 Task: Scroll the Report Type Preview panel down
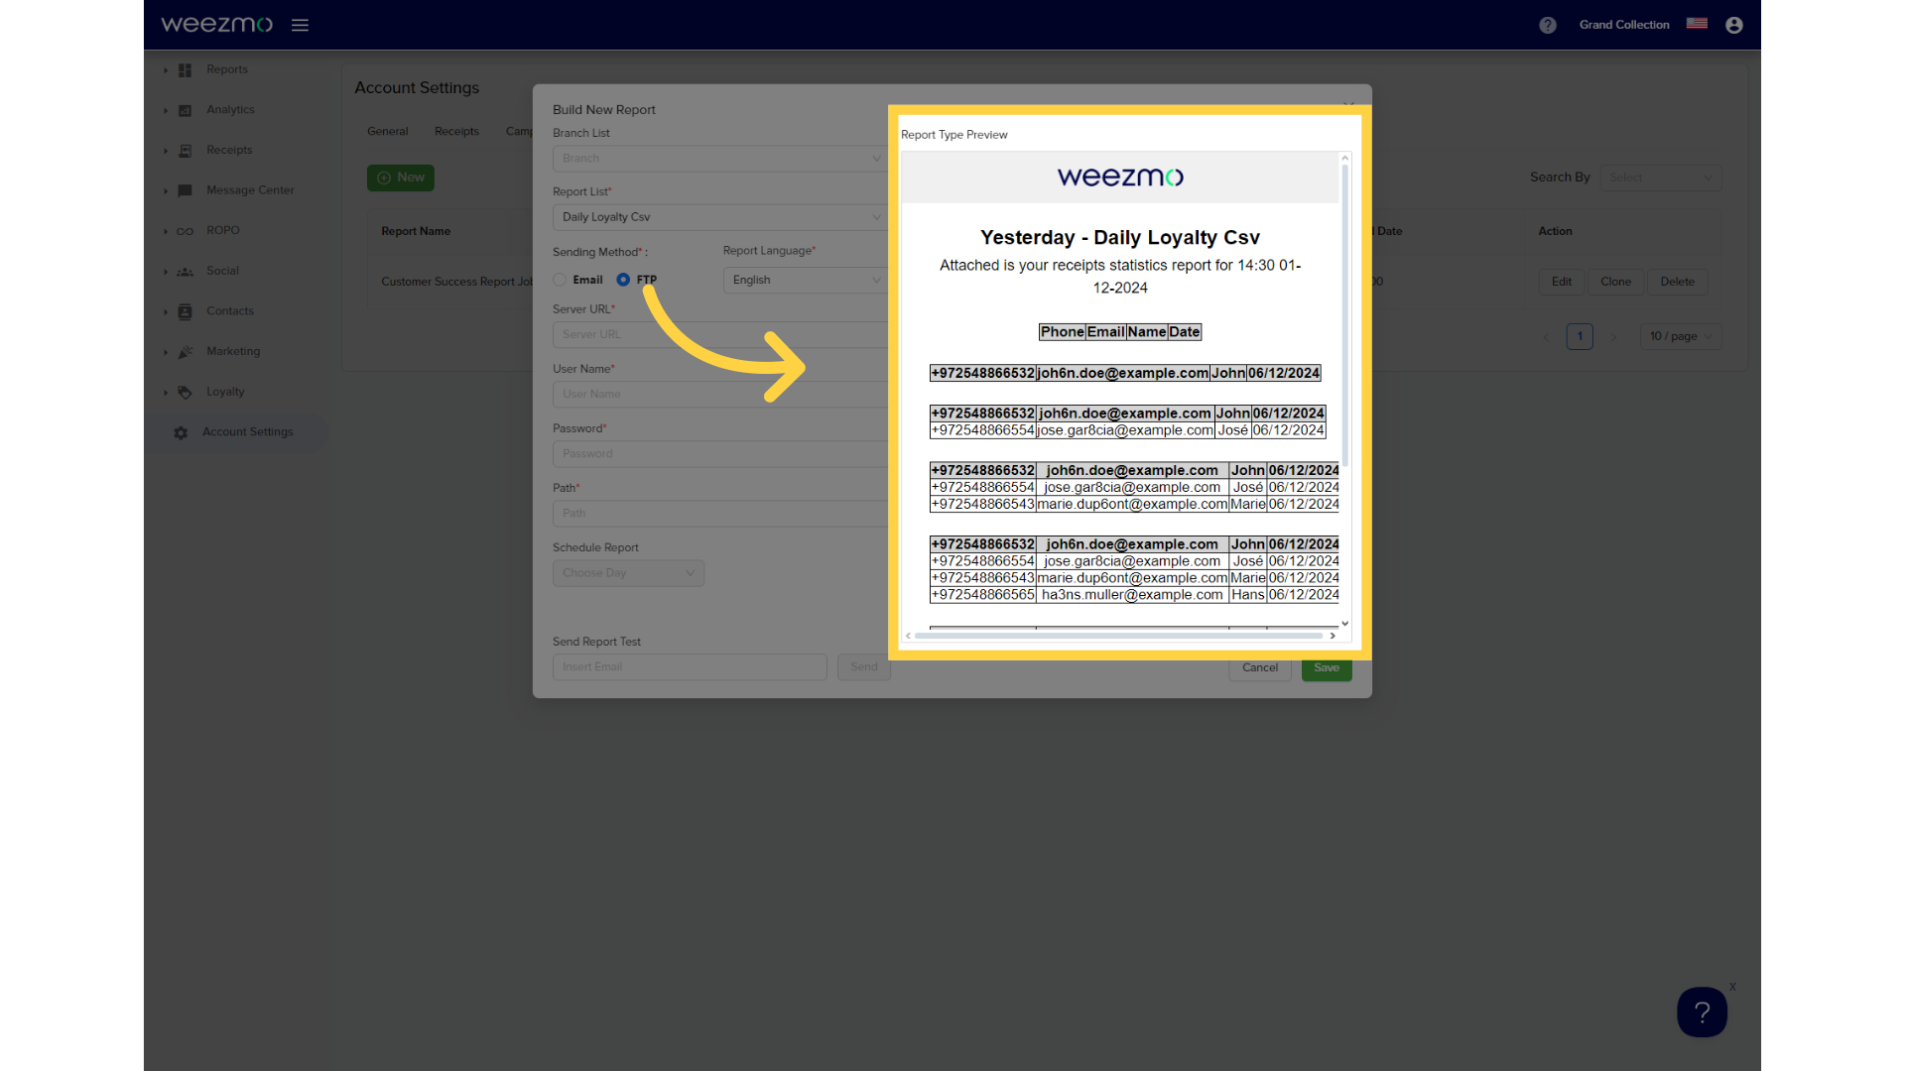[x=1343, y=615]
